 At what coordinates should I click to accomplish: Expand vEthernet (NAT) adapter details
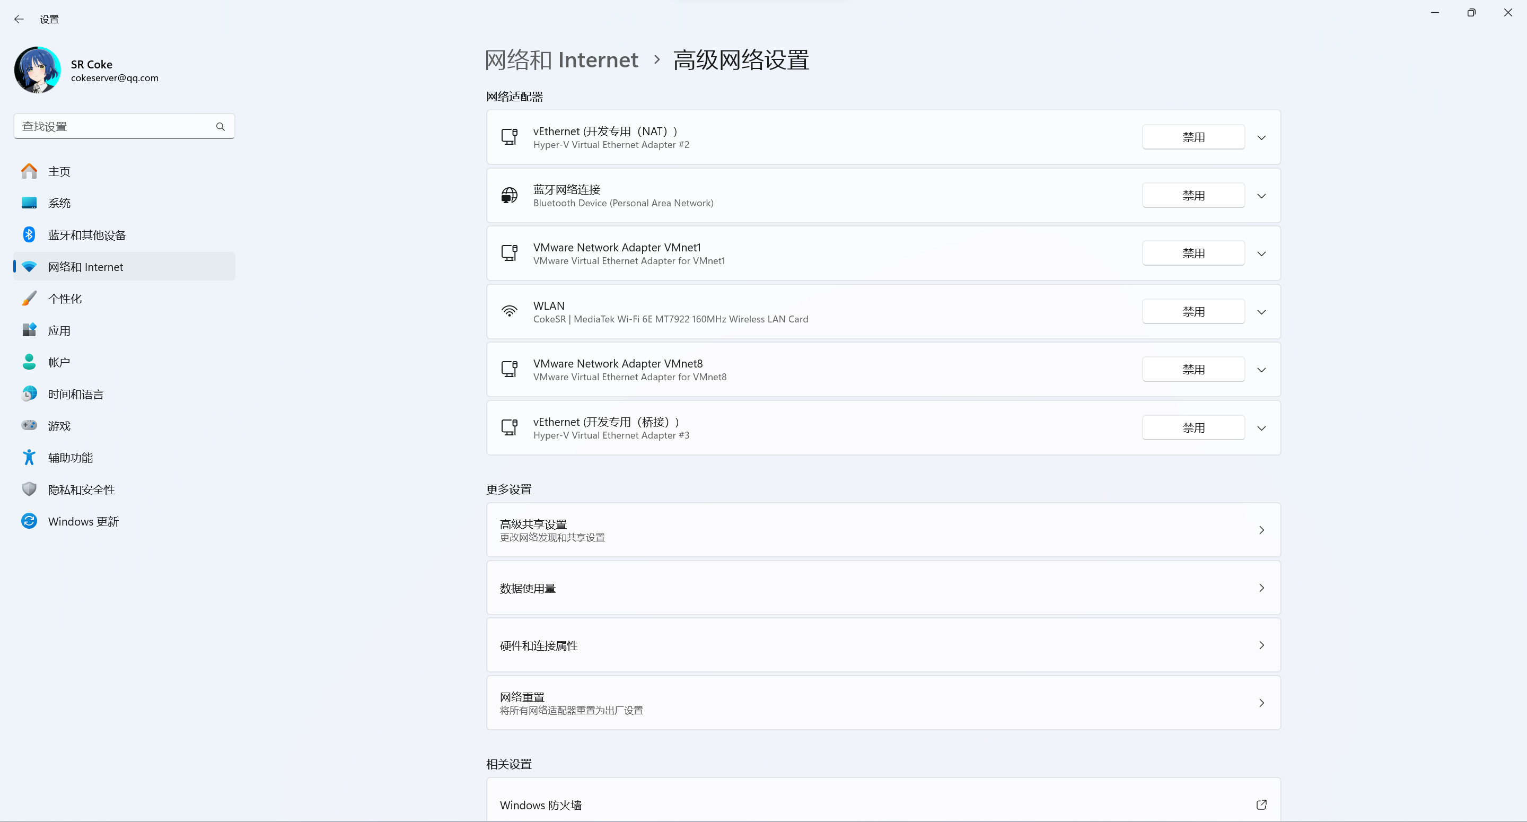(1261, 137)
